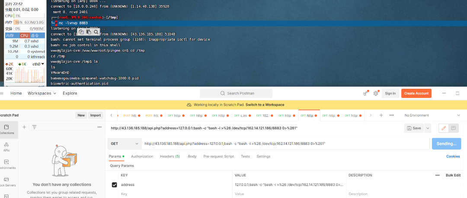Sort processes by the CPU column header
The image size is (467, 198).
[24, 35]
